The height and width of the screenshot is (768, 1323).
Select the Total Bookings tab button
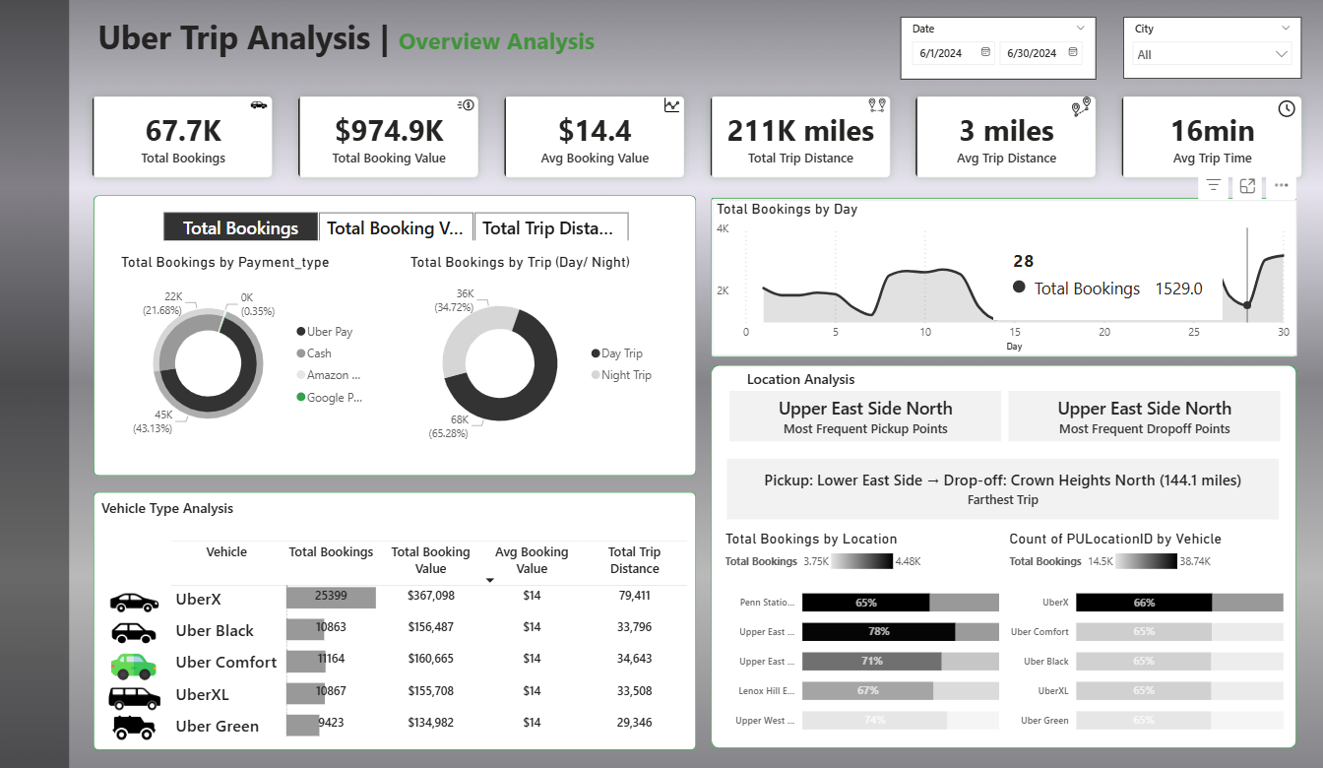[240, 227]
